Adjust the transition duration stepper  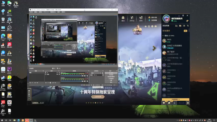103,75
